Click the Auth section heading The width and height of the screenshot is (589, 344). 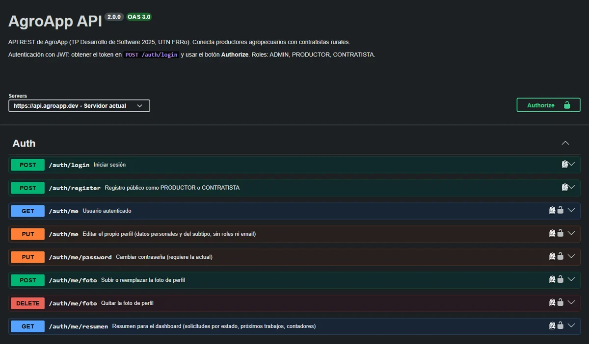click(24, 144)
